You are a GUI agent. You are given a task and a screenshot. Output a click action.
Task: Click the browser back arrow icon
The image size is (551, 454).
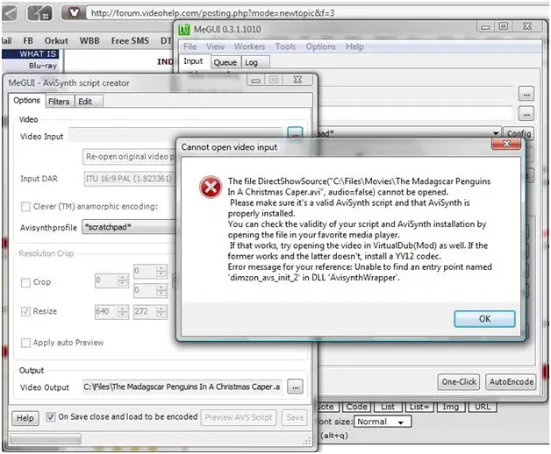[10, 13]
